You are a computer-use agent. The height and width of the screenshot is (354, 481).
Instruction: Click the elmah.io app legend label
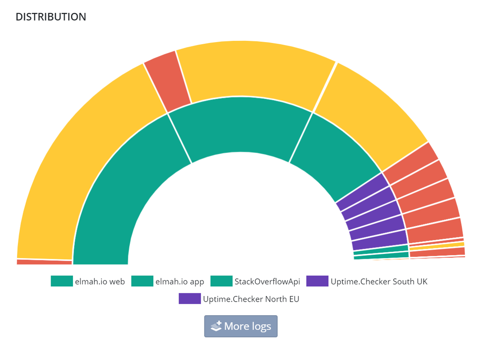click(x=180, y=281)
